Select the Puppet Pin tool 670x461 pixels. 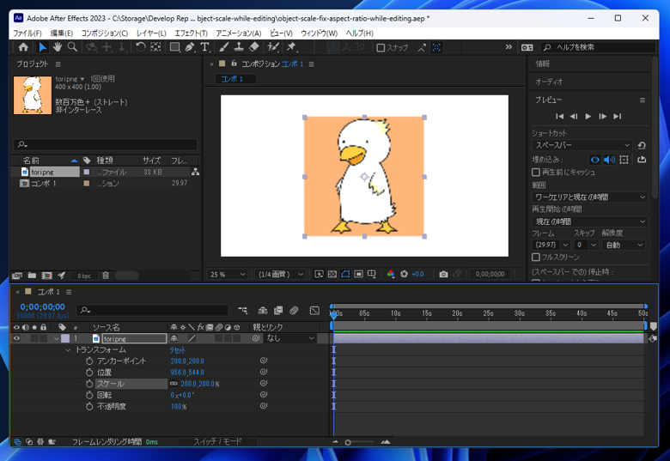[291, 47]
